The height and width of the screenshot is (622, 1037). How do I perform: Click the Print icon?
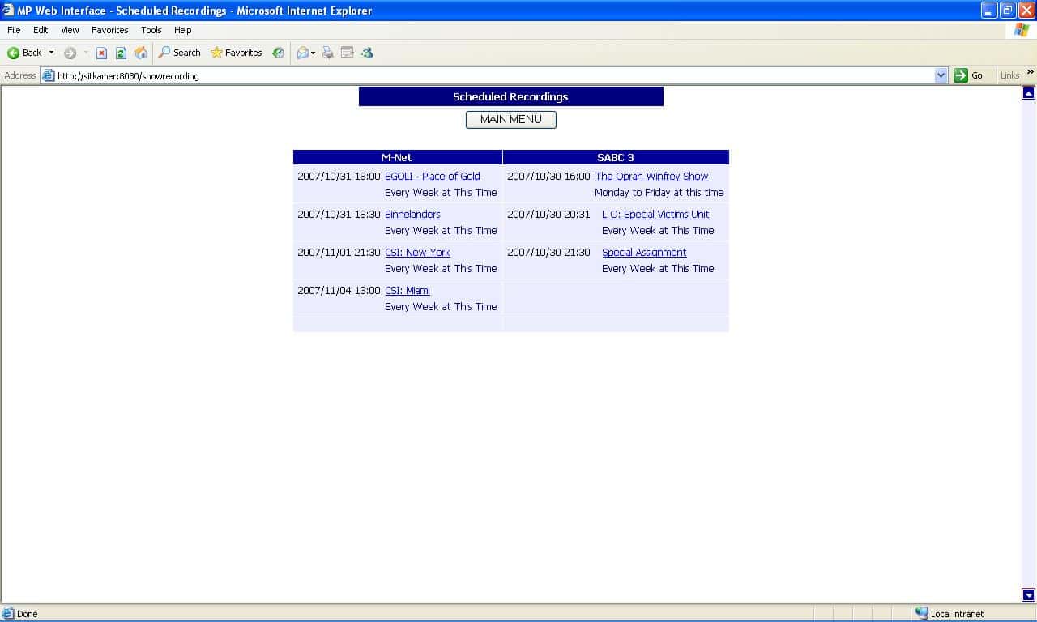(x=328, y=53)
